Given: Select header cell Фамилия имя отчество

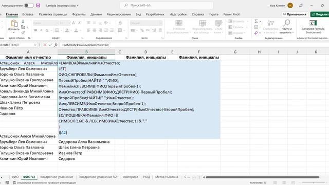Looking at the screenshot, I should click(x=28, y=57).
